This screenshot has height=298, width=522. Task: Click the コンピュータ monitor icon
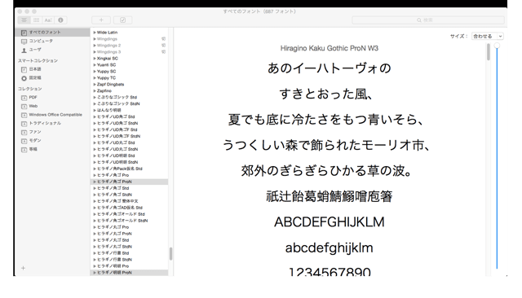tap(24, 42)
